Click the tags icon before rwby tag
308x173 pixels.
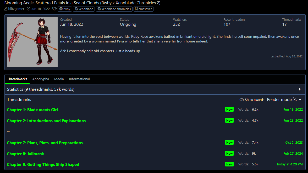tap(54, 9)
